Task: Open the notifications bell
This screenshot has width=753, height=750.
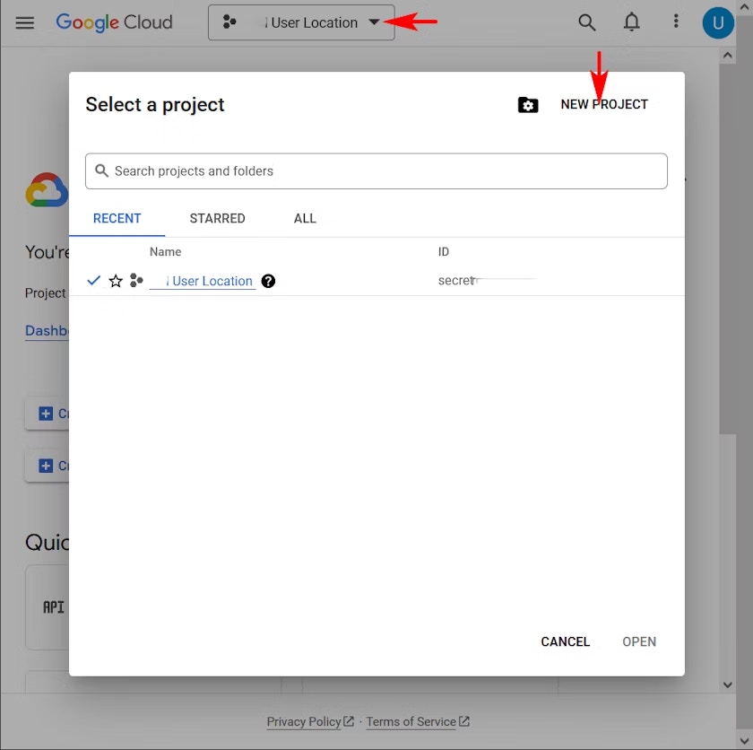Action: [631, 22]
